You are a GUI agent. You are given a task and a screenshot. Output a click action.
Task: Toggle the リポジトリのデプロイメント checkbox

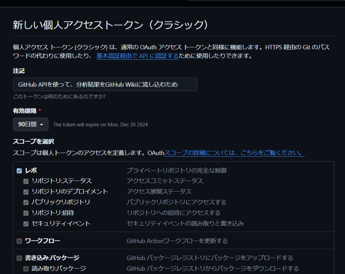[x=26, y=192]
